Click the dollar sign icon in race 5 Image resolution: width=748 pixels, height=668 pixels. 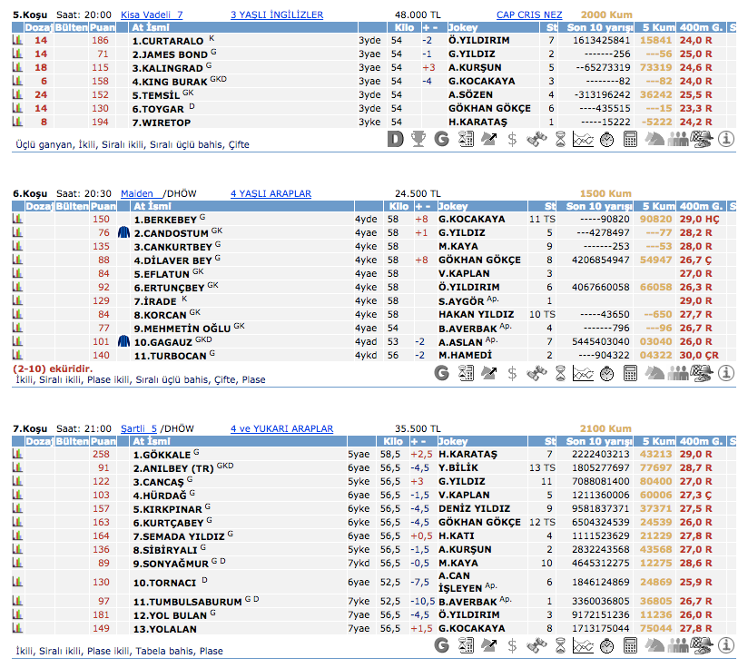[513, 139]
